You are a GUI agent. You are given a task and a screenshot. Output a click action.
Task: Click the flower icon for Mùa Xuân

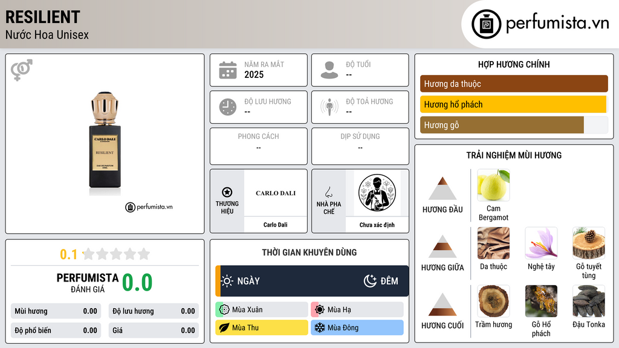(x=224, y=310)
